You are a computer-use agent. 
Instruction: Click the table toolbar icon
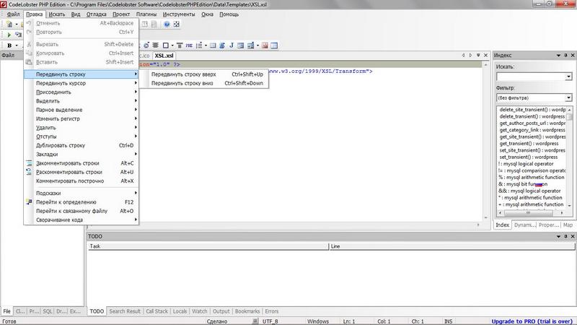(x=274, y=45)
